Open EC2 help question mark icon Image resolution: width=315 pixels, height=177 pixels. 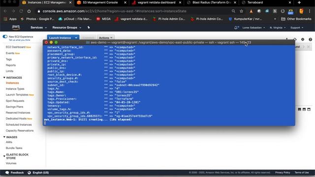[x=311, y=39]
